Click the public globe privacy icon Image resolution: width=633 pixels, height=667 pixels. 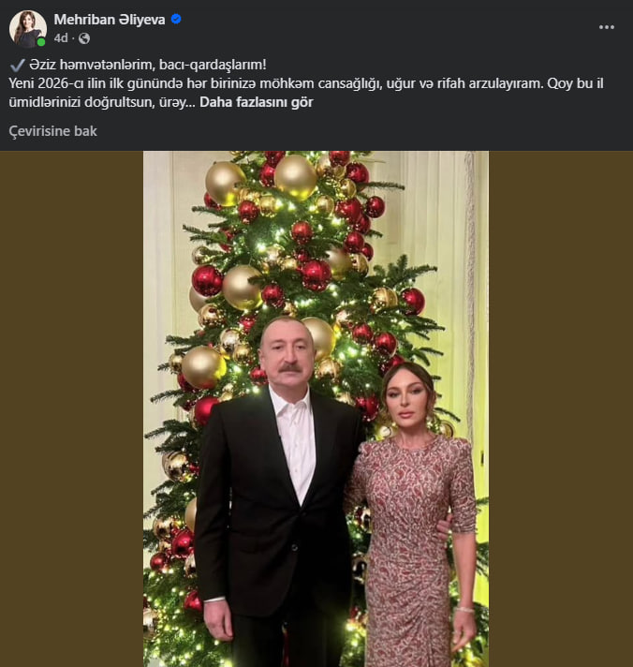click(84, 38)
